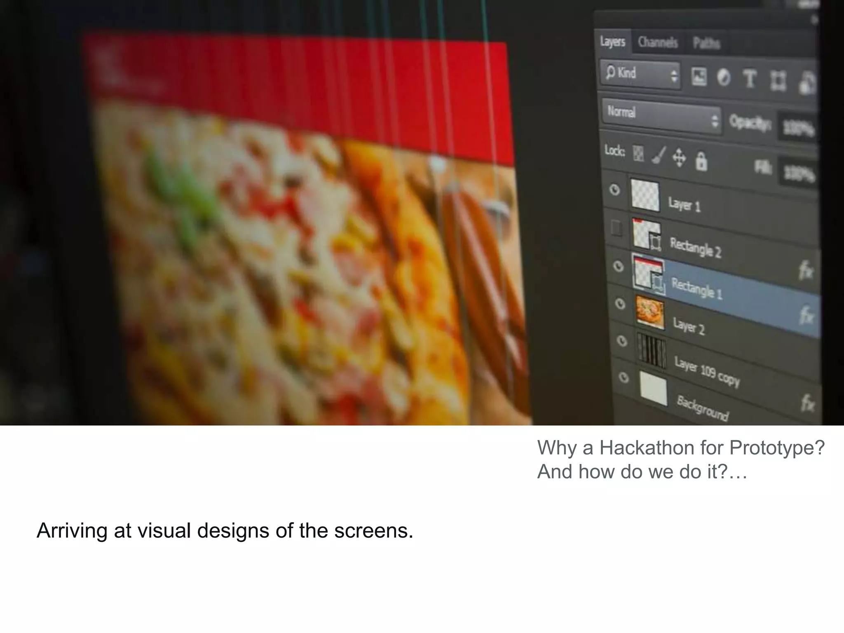
Task: Select the highlighted Rectangle 1 layer name
Action: (x=697, y=288)
